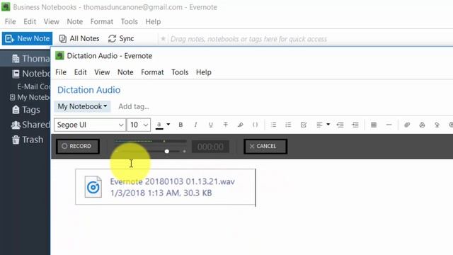Insert a horizontal rule
The width and height of the screenshot is (453, 255).
389,125
